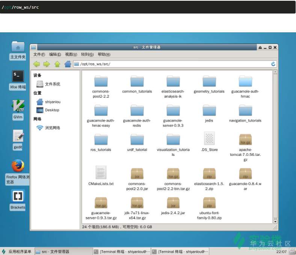This screenshot has width=296, height=255.
Task: Select Desktop in the sidebar
Action: click(48, 110)
